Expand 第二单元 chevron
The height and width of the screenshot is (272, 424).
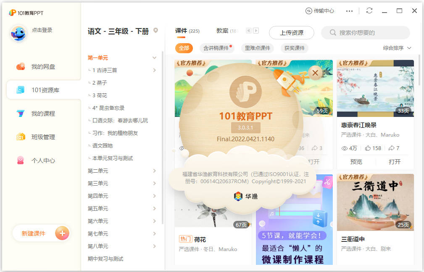tap(154, 171)
